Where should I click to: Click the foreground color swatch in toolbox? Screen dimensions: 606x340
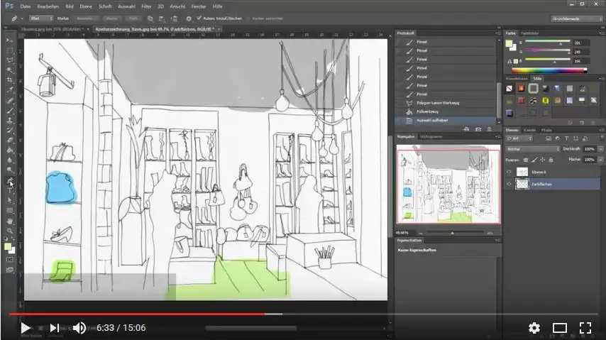tap(8, 247)
